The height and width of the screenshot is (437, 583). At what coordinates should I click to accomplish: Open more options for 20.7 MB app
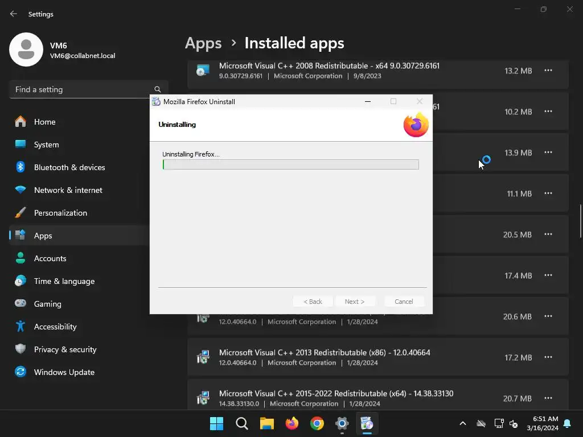(x=548, y=398)
